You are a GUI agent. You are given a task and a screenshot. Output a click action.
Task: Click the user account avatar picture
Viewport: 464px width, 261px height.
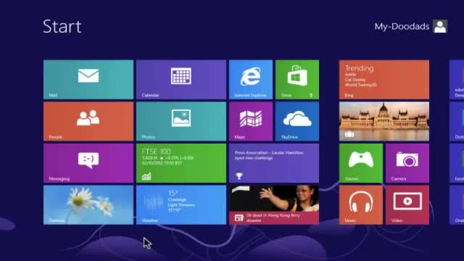click(x=440, y=26)
